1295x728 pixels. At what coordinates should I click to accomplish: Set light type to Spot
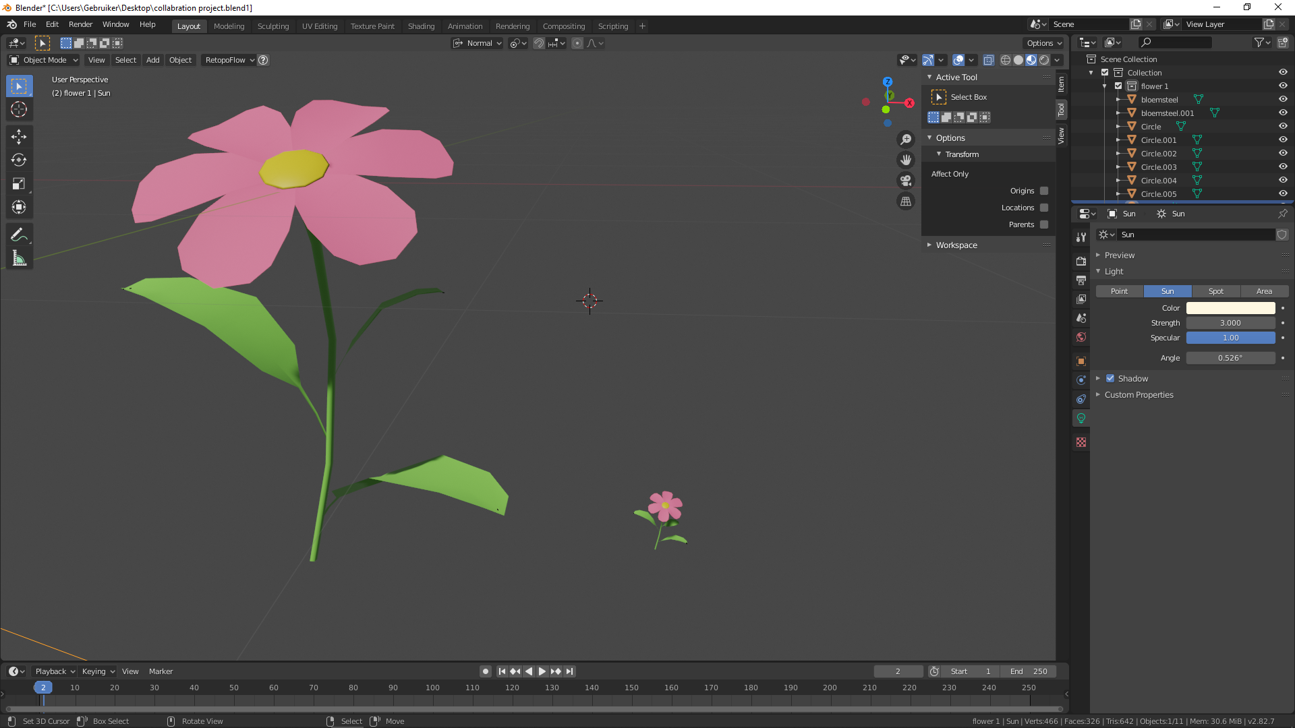pos(1215,291)
